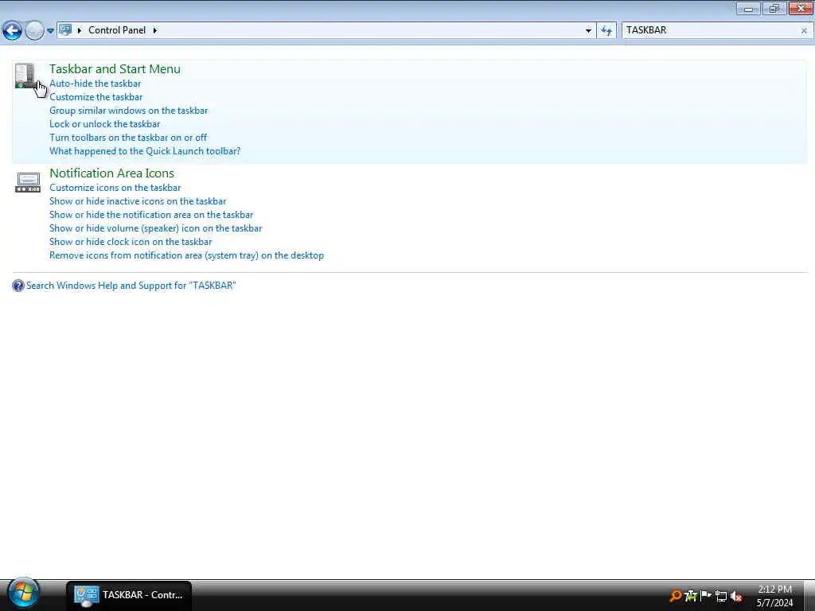
Task: Open Notification Area Icons heading
Action: tap(111, 173)
